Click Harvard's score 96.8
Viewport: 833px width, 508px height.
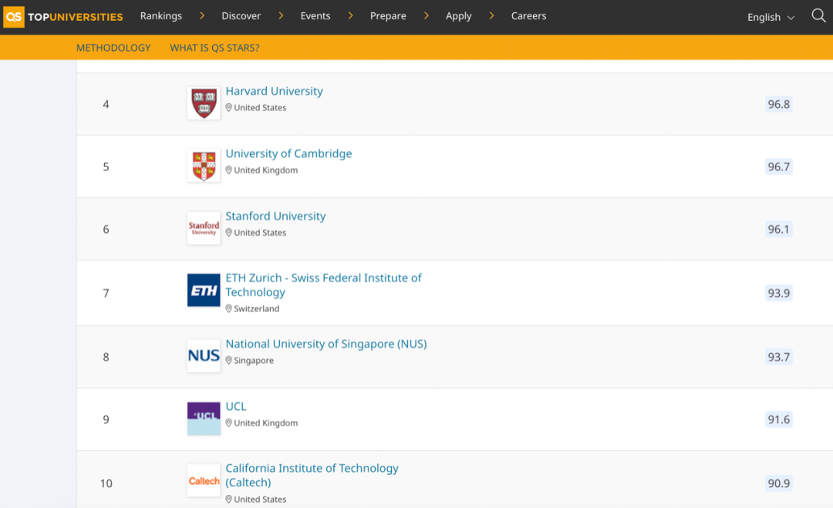click(779, 104)
